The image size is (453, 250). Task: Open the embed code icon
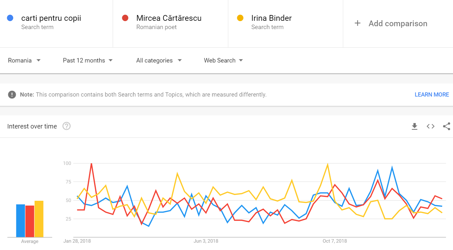point(431,126)
